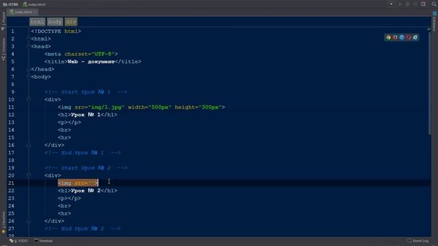Open the Project tool window
This screenshot has height=246, width=438.
(x=3, y=21)
